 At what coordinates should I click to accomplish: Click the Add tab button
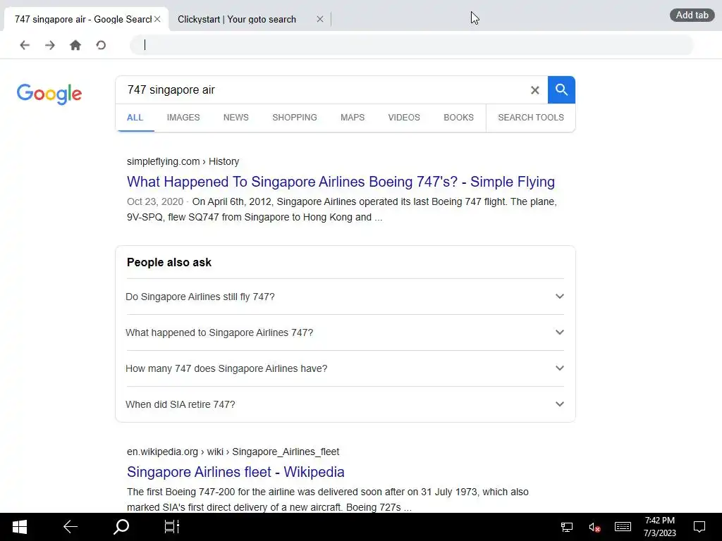click(692, 15)
